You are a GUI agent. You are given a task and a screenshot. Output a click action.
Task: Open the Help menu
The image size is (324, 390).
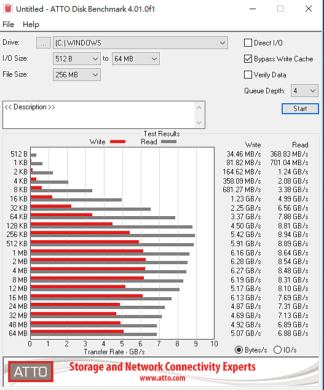tap(31, 25)
